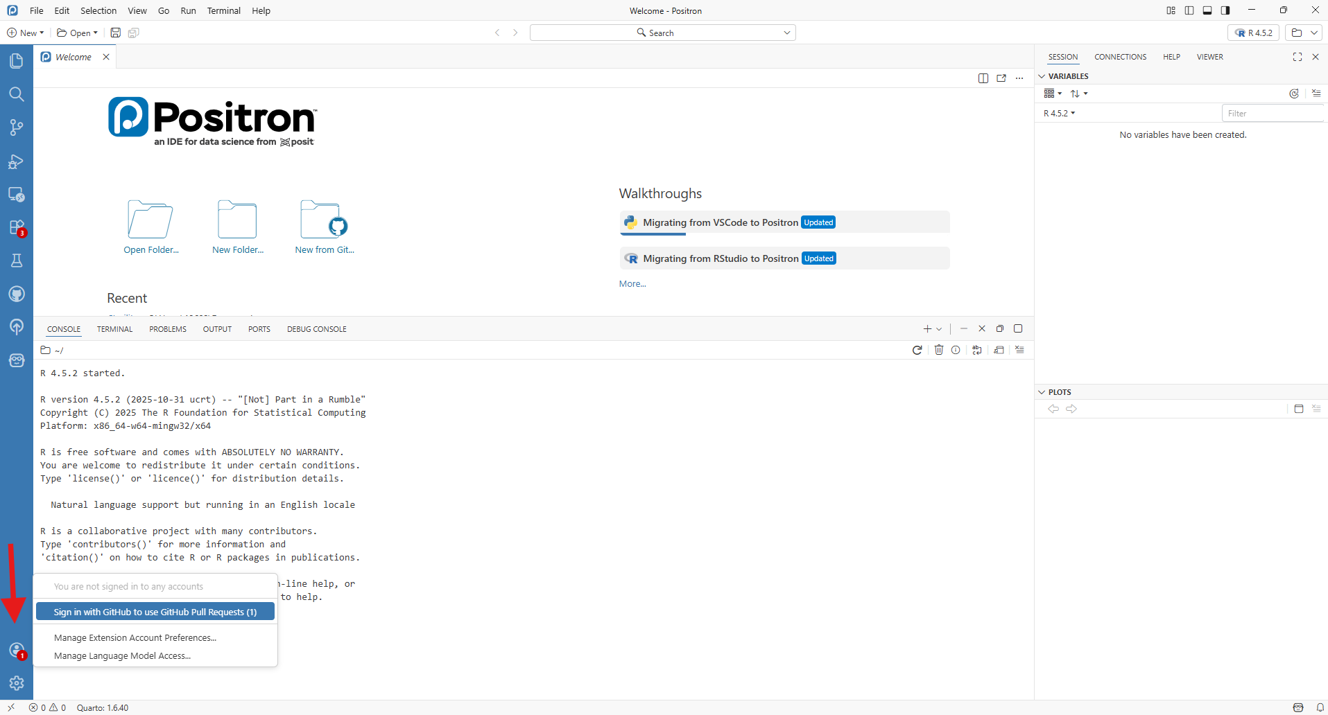Switch to the Terminal tab

[114, 329]
